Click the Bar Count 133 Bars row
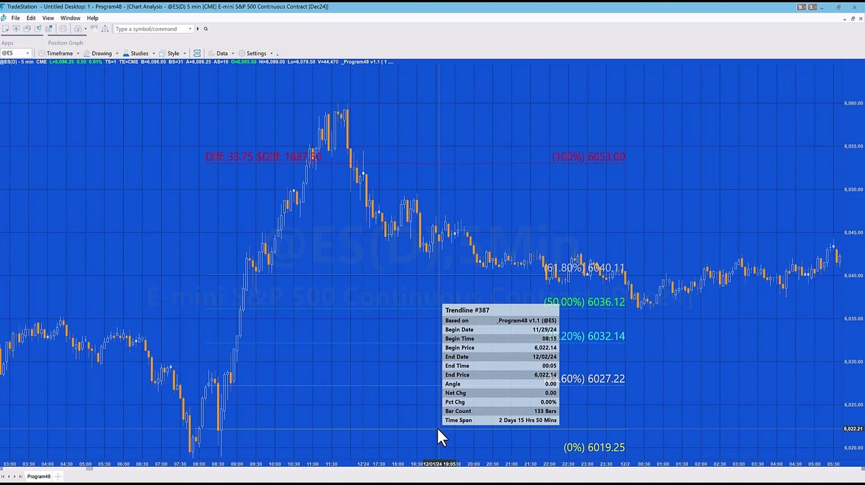Screen dimensions: 865x485 pos(501,411)
